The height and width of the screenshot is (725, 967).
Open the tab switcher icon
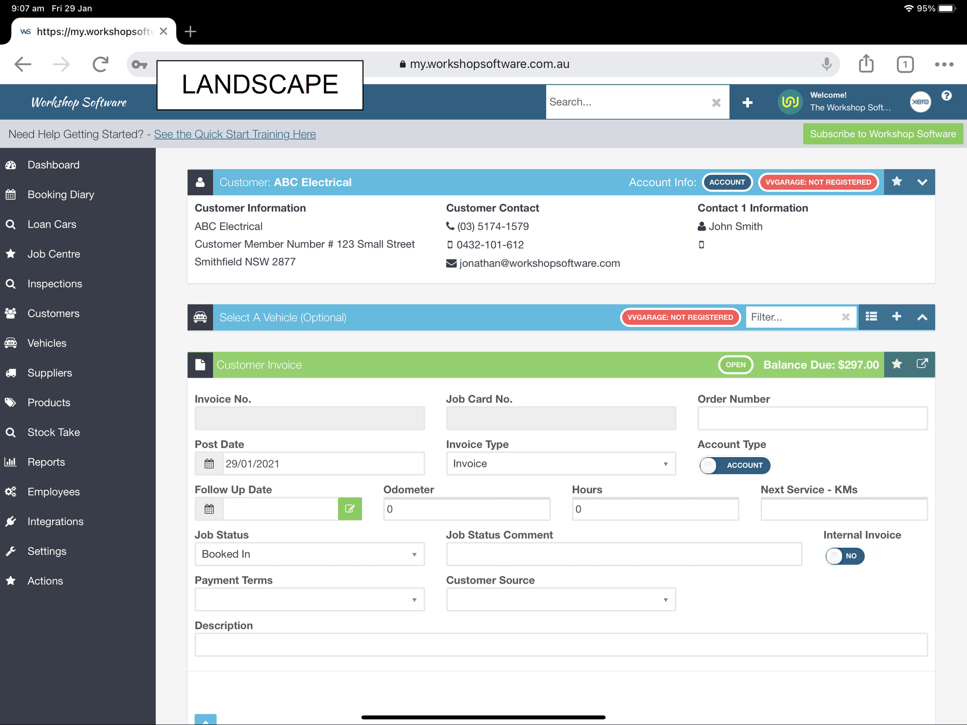905,64
